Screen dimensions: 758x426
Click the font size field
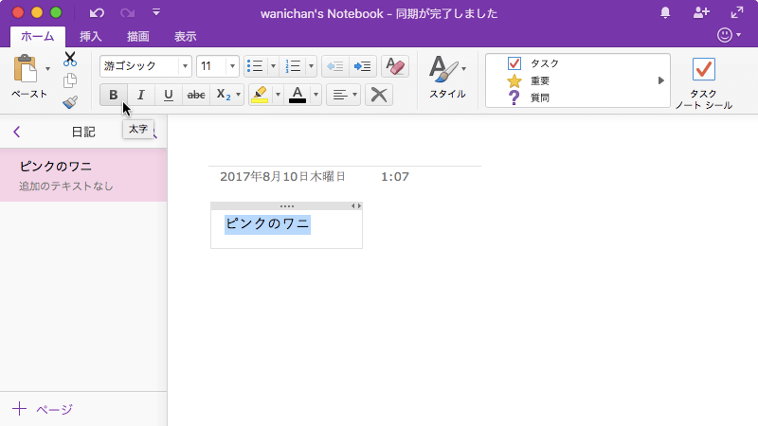pyautogui.click(x=211, y=66)
